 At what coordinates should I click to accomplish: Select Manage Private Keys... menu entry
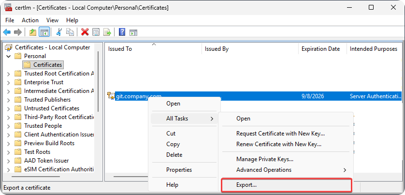coord(264,159)
